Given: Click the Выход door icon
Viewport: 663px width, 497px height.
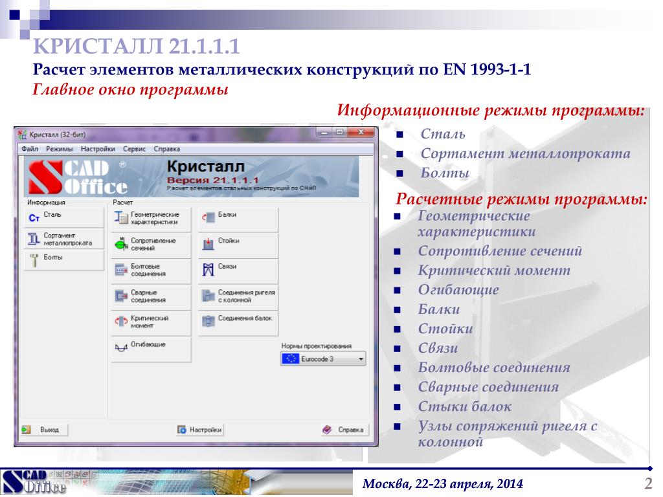Looking at the screenshot, I should [26, 430].
